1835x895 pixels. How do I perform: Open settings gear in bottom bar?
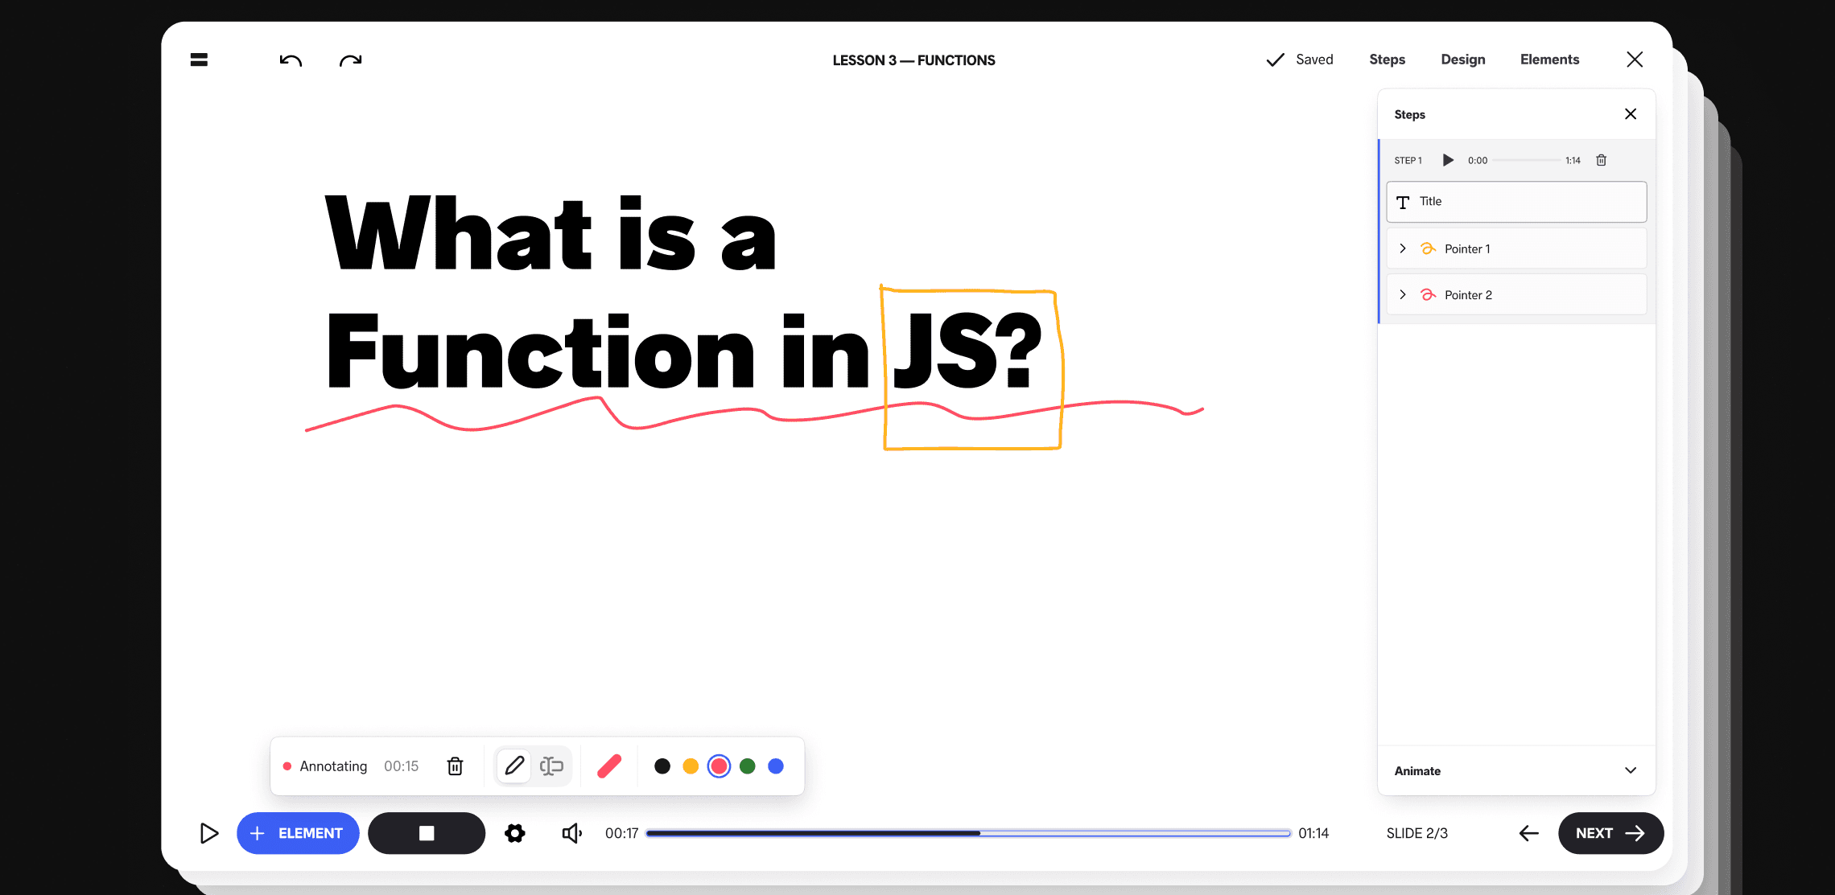tap(515, 833)
